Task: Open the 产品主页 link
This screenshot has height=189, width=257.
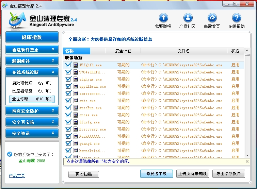Action: [17, 176]
